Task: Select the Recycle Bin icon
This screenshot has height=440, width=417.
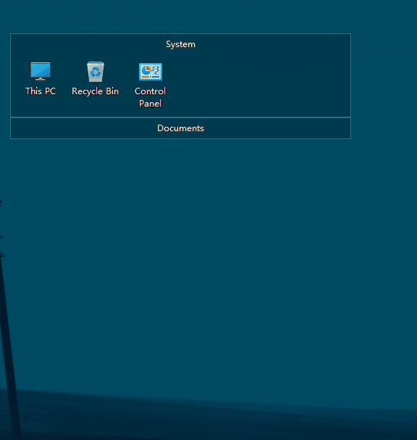Action: click(96, 72)
